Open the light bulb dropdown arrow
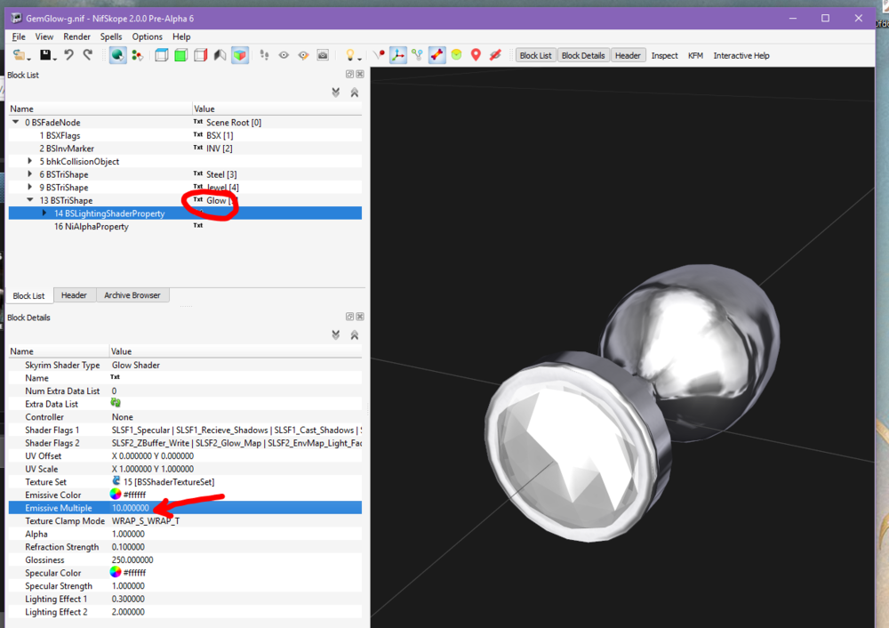The height and width of the screenshot is (628, 889). [359, 59]
